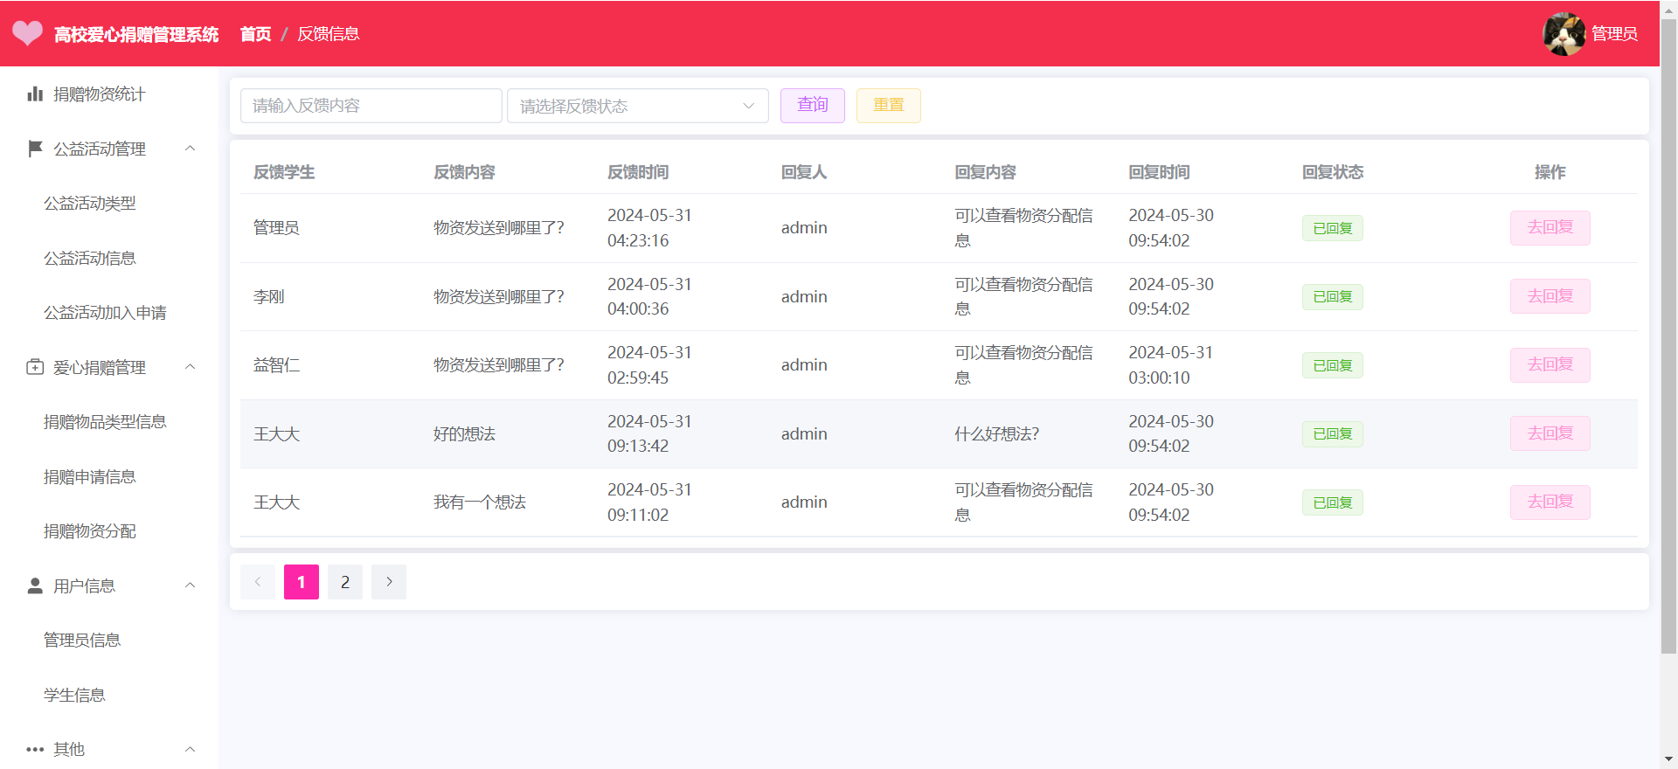This screenshot has width=1678, height=769.
Task: Collapse the 用户信息 menu chevron
Action: pos(191,585)
